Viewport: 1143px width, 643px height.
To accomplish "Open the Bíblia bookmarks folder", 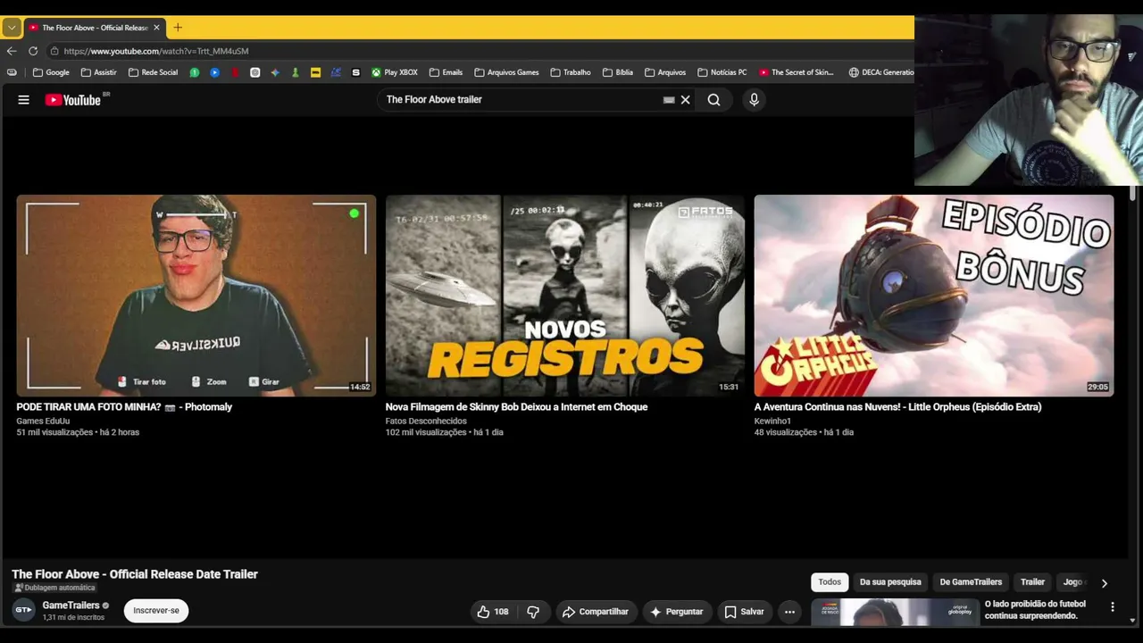I will coord(618,72).
